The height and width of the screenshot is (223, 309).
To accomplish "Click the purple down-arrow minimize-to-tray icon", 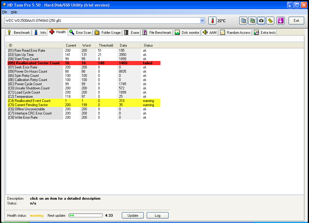I will coord(281,21).
